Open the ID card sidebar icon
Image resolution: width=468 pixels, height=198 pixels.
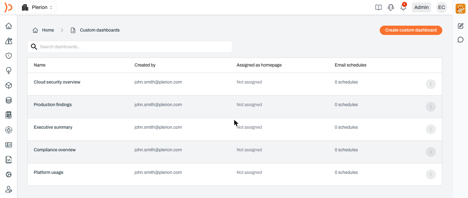(x=9, y=145)
